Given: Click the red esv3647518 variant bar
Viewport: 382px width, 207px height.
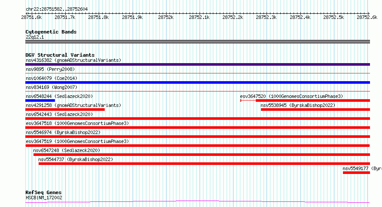Looking at the screenshot, I should point(197,128).
